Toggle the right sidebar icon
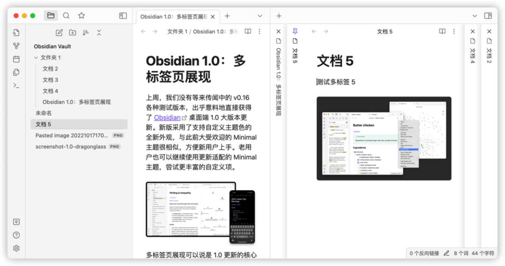 [488, 16]
